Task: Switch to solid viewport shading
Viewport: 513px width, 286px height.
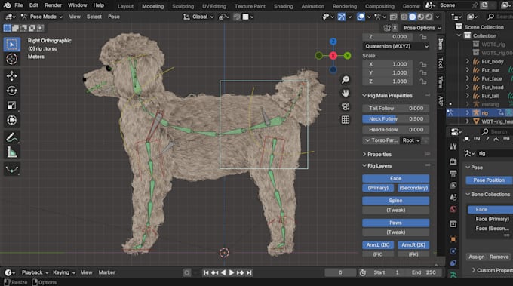Action: [x=413, y=17]
